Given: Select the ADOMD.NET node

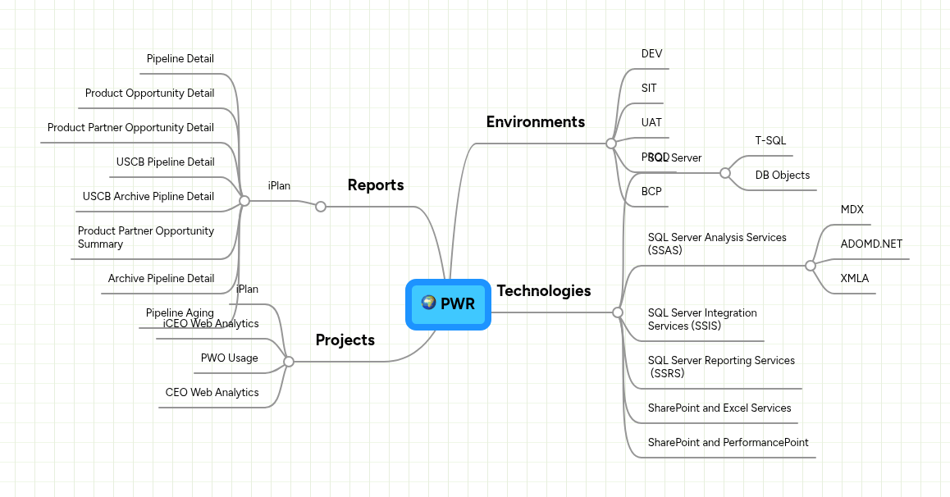Looking at the screenshot, I should (x=871, y=244).
